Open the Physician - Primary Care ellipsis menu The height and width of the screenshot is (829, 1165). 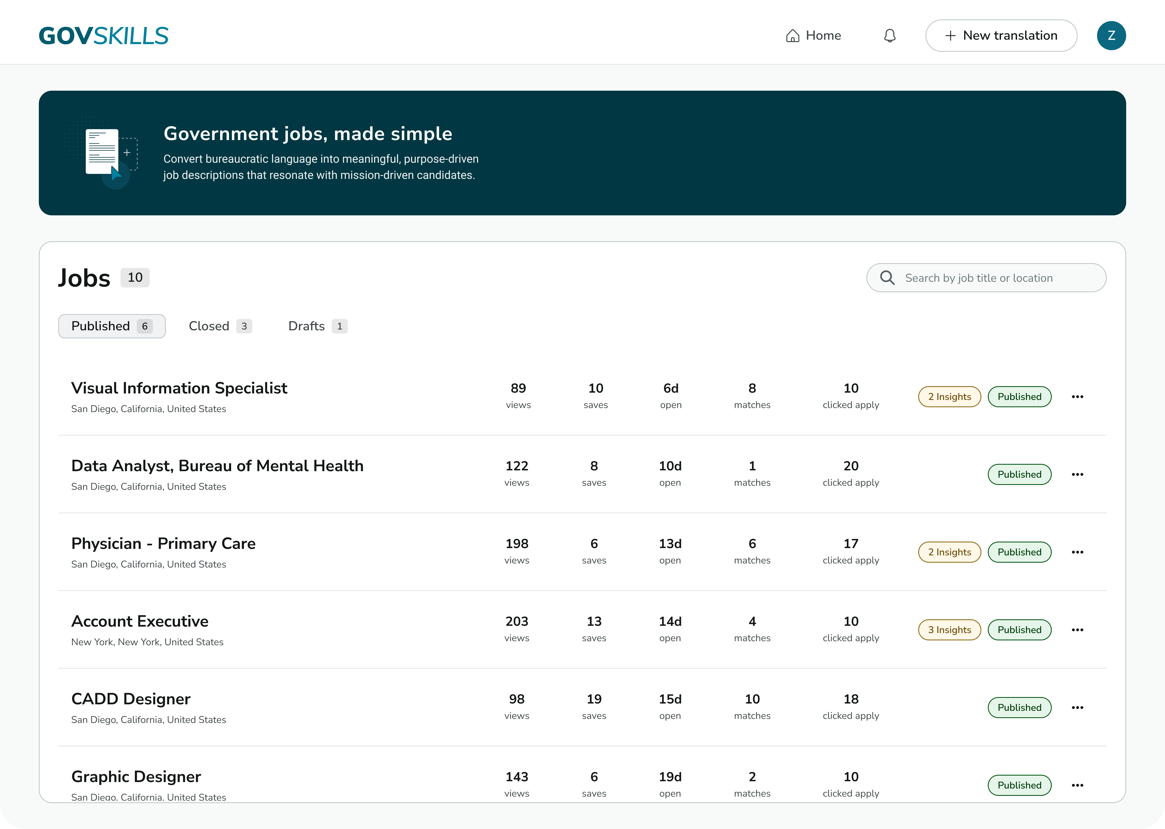tap(1077, 552)
